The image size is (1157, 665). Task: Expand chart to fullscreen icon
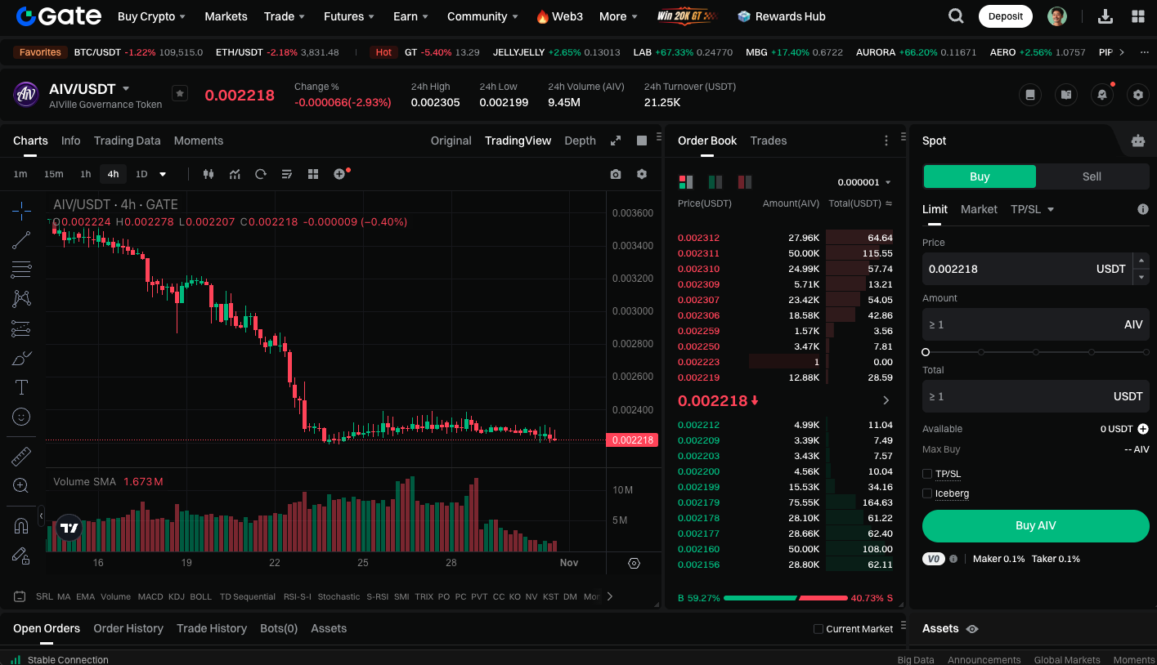coord(616,141)
